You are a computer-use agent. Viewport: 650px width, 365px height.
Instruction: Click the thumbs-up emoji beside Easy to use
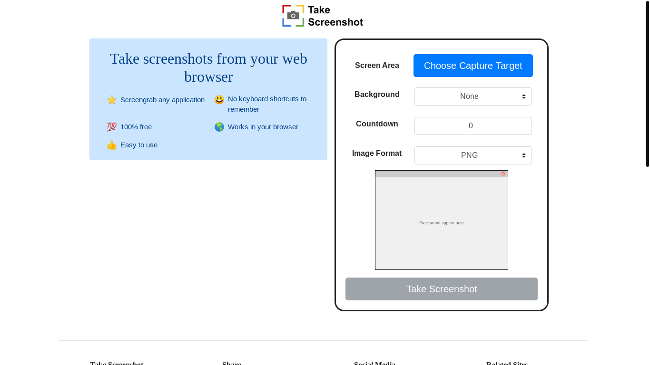112,145
